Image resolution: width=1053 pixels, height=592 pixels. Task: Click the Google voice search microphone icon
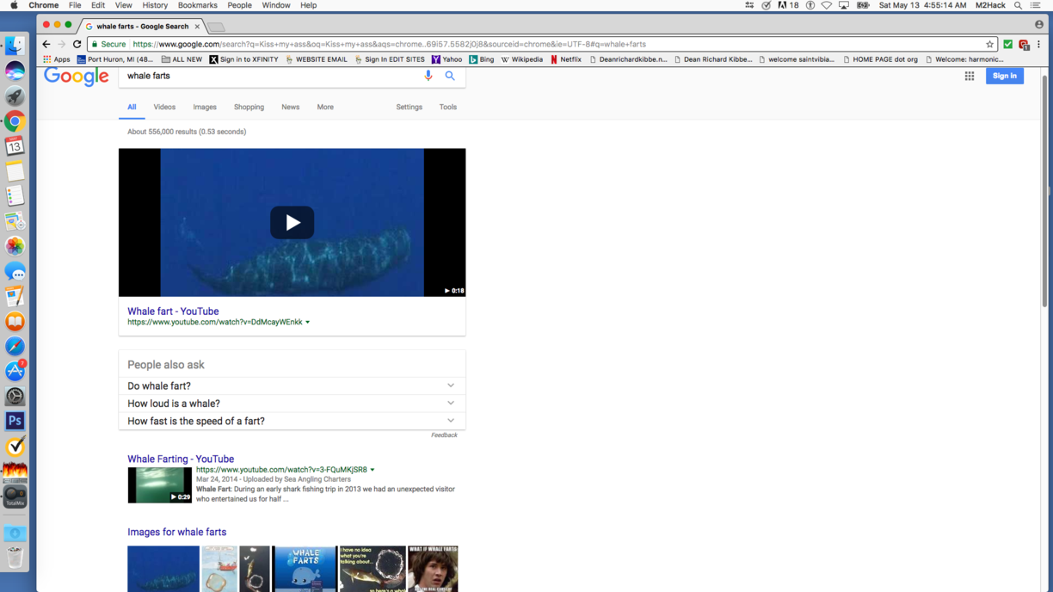[x=428, y=76]
